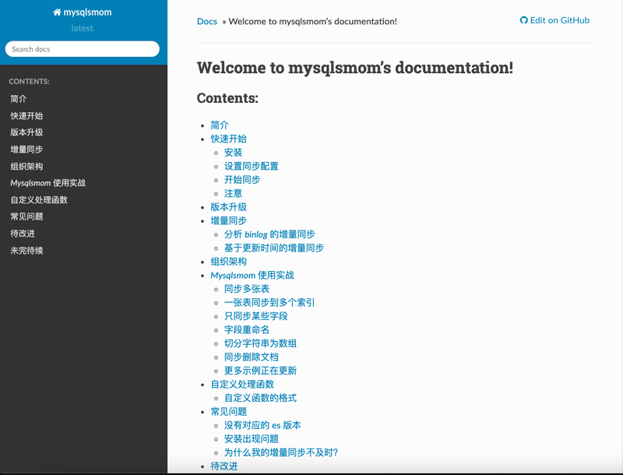
Task: Click 快速开始 in the contents list
Action: point(228,139)
